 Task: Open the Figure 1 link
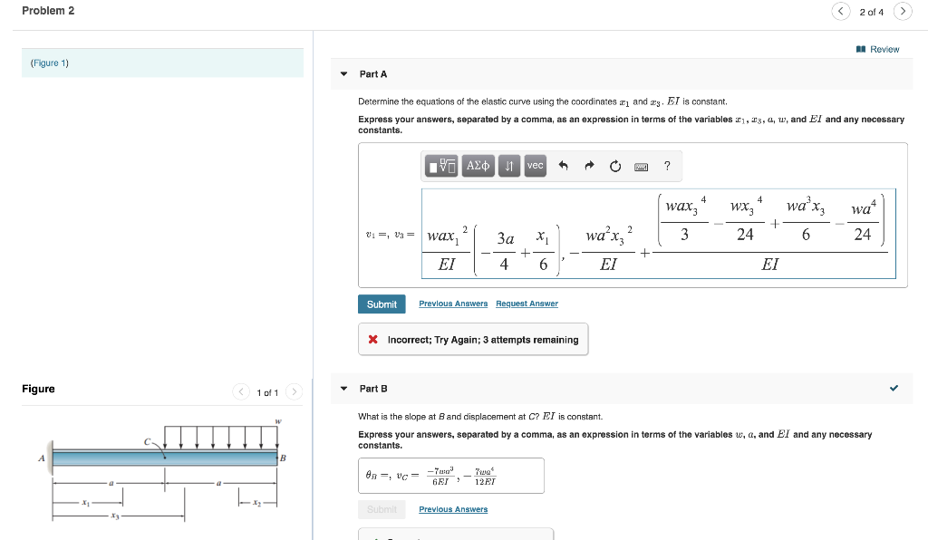(x=50, y=63)
